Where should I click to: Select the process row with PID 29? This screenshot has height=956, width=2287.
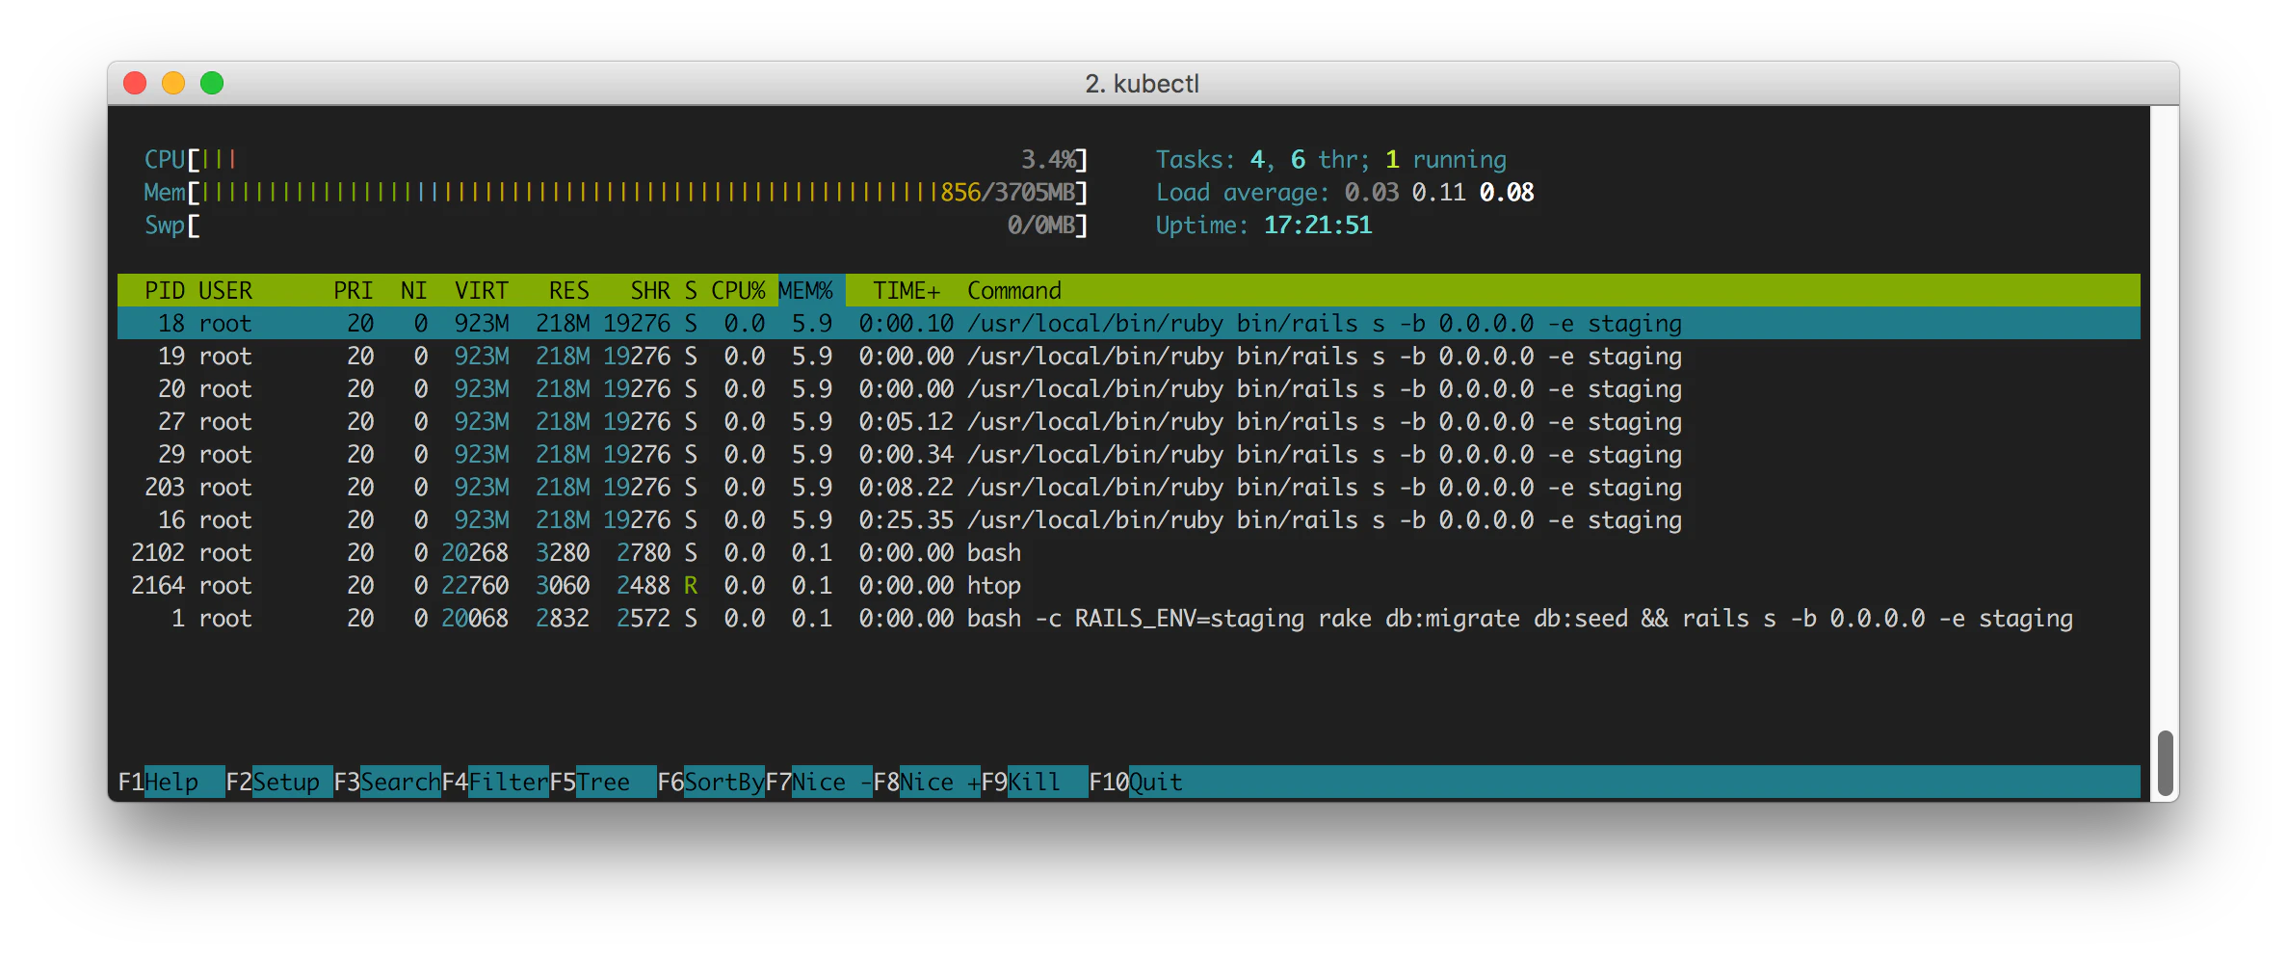pyautogui.click(x=1128, y=454)
